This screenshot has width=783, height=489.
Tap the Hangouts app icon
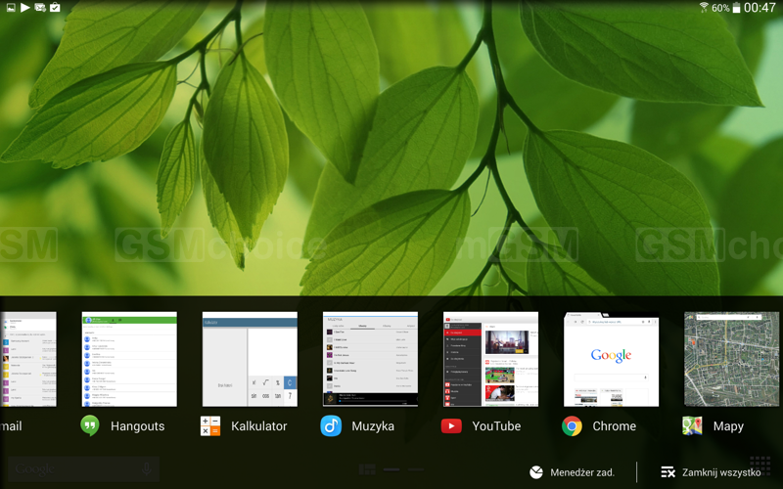[90, 425]
